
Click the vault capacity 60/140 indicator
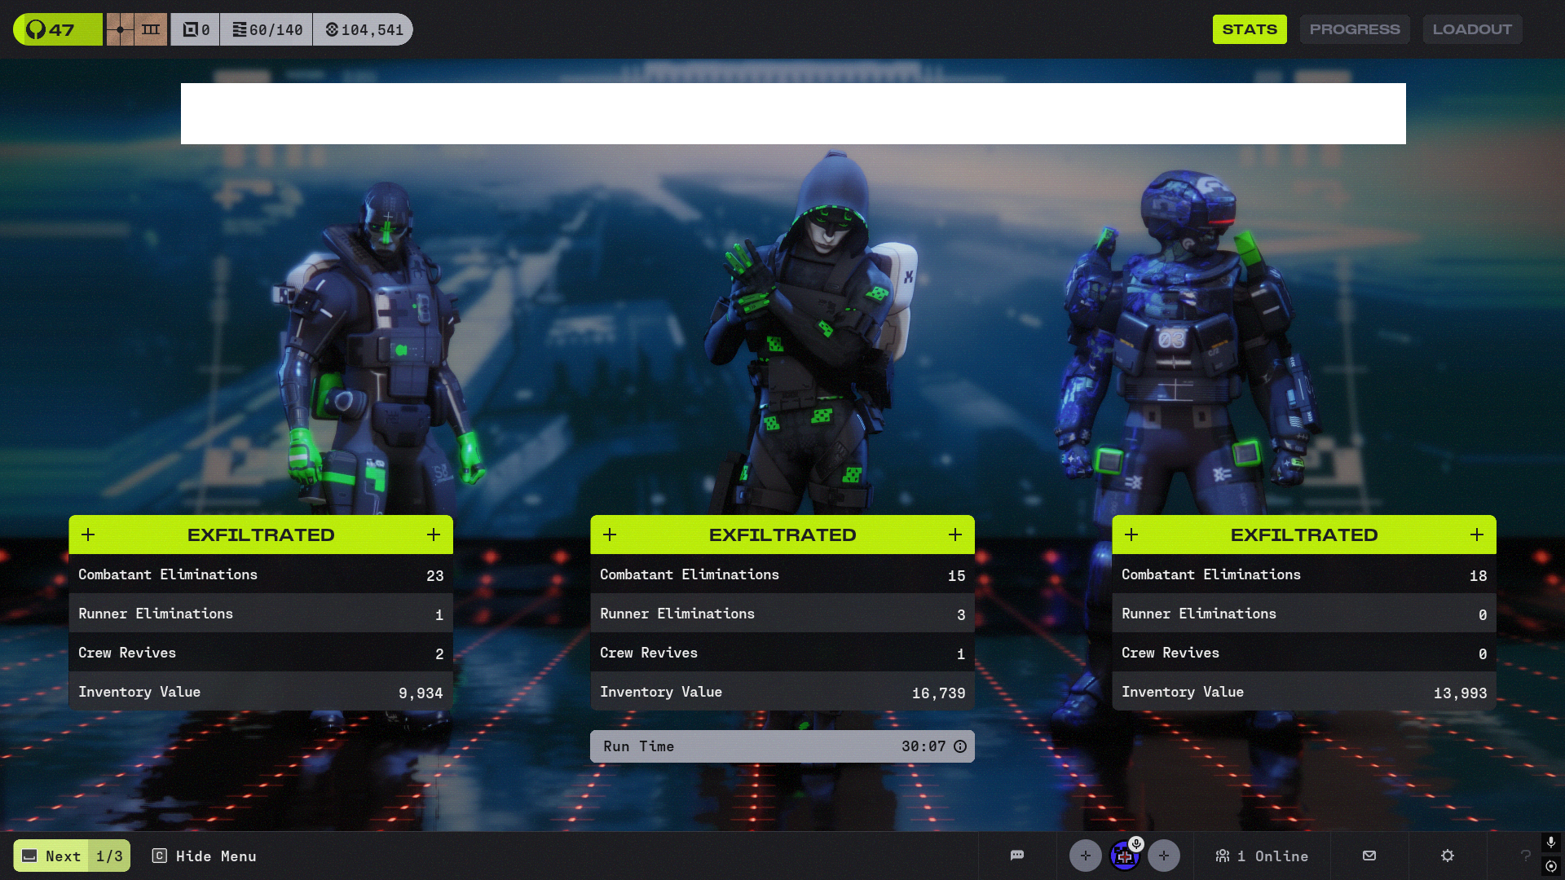tap(267, 29)
